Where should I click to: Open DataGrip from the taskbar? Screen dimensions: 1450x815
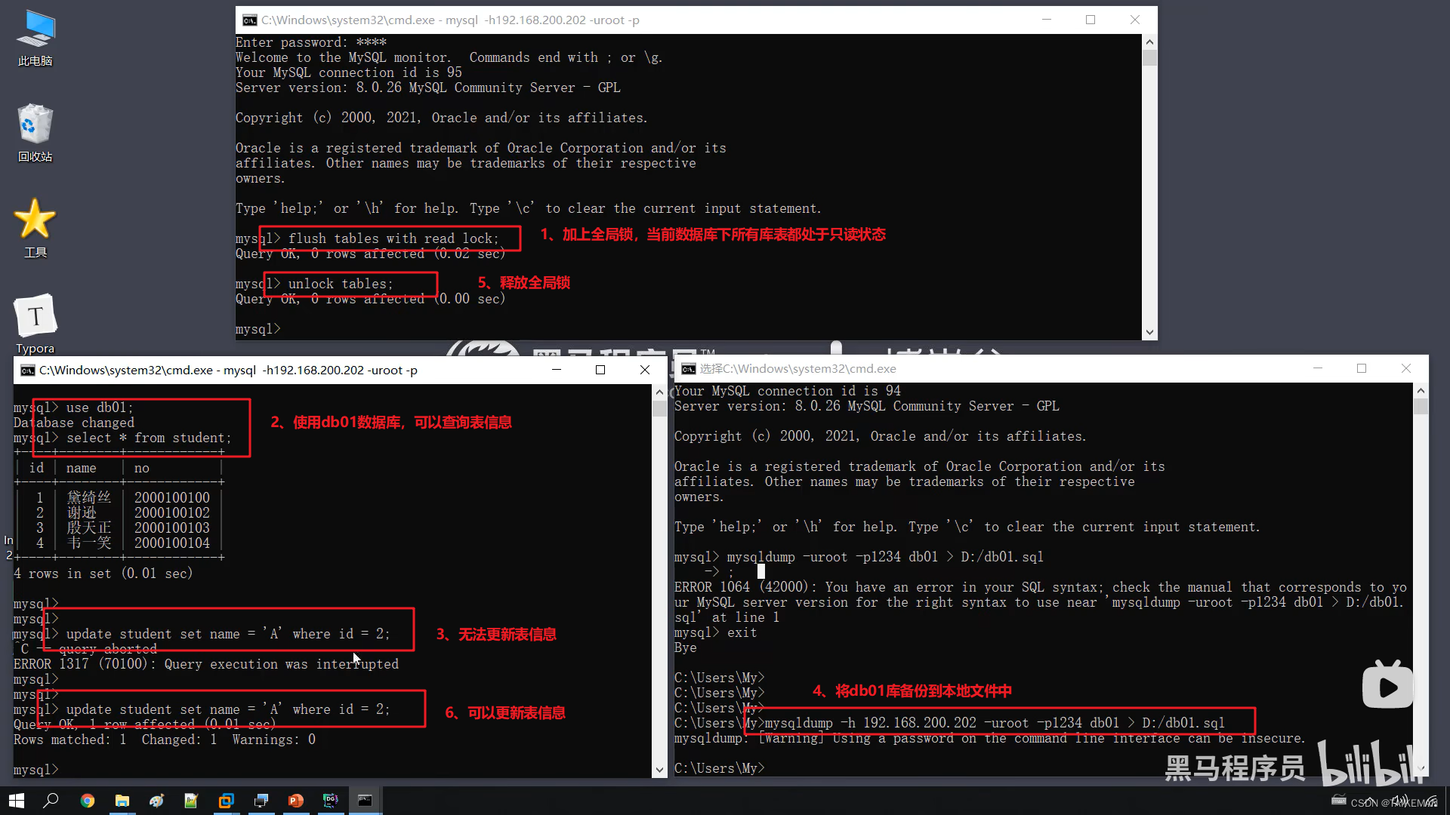pos(331,800)
